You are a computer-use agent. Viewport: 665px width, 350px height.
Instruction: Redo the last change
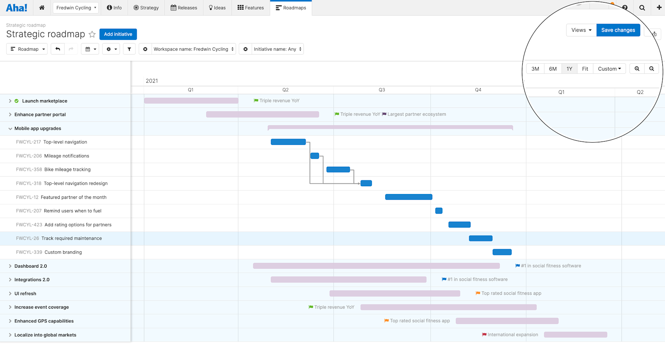[x=71, y=49]
